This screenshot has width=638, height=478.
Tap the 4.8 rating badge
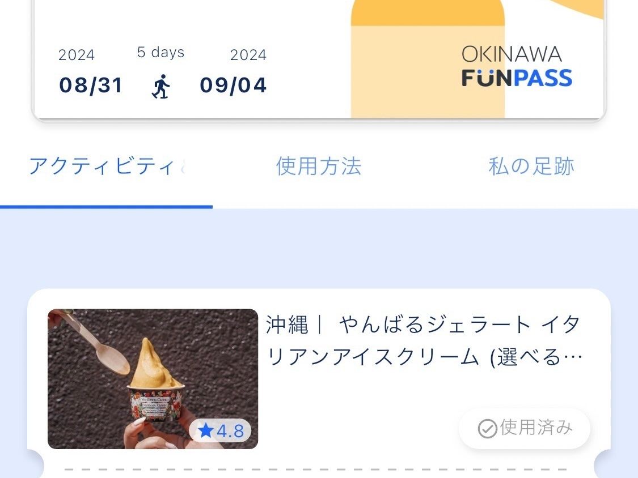tap(220, 430)
